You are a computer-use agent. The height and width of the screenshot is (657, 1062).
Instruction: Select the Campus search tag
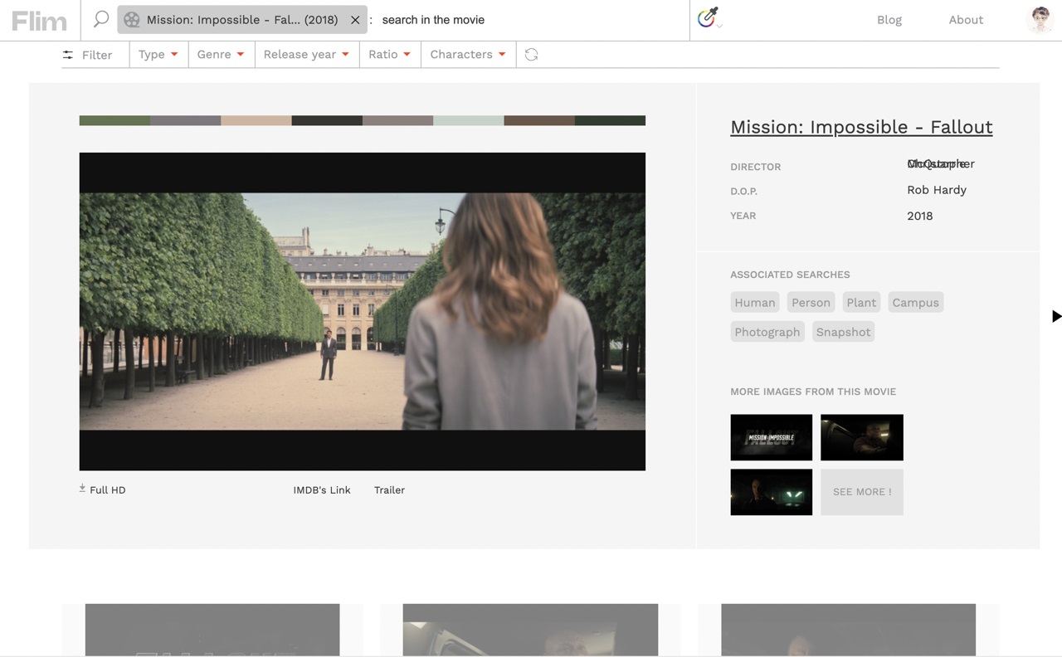pos(916,303)
